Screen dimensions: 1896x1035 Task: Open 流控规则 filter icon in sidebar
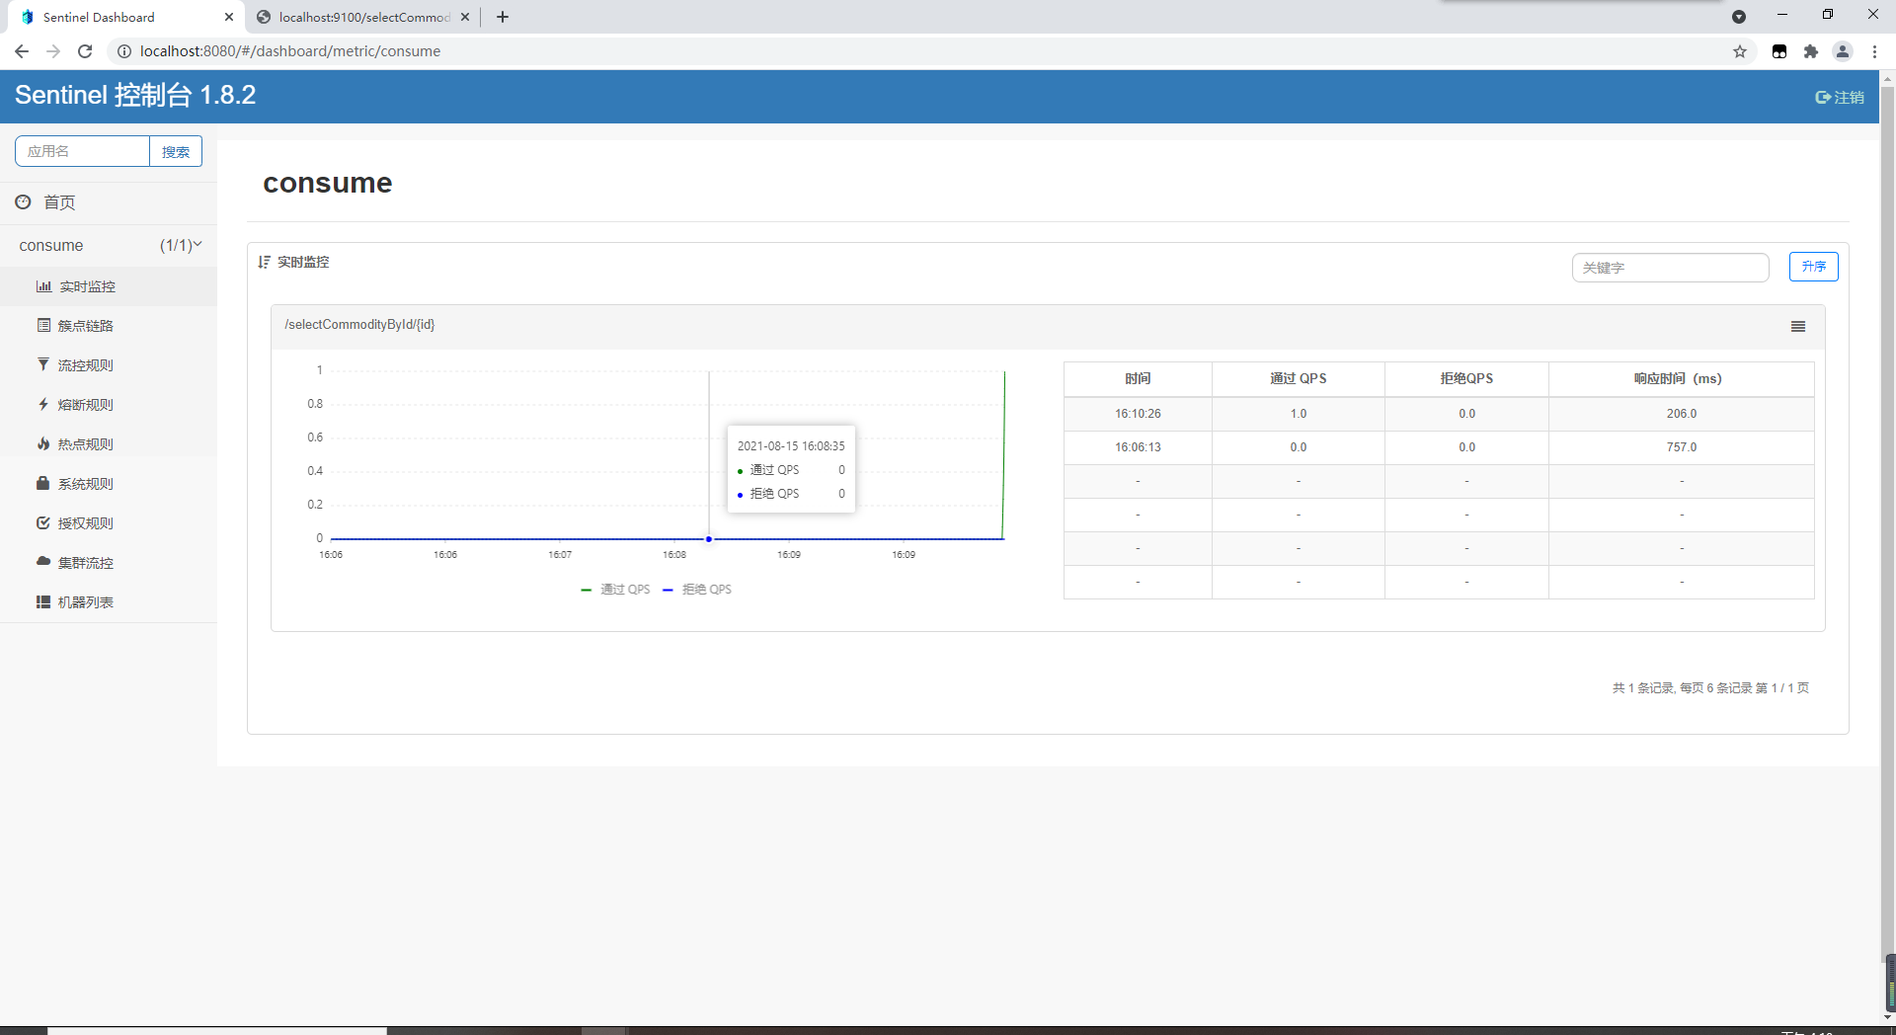tap(43, 364)
